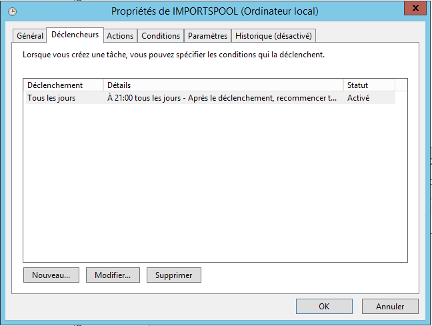Sort by the Déclenchement column header
The width and height of the screenshot is (432, 326).
coord(63,85)
